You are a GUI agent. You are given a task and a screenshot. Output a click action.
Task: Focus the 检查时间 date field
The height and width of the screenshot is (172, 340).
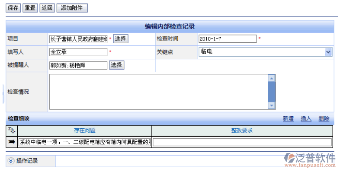228,39
